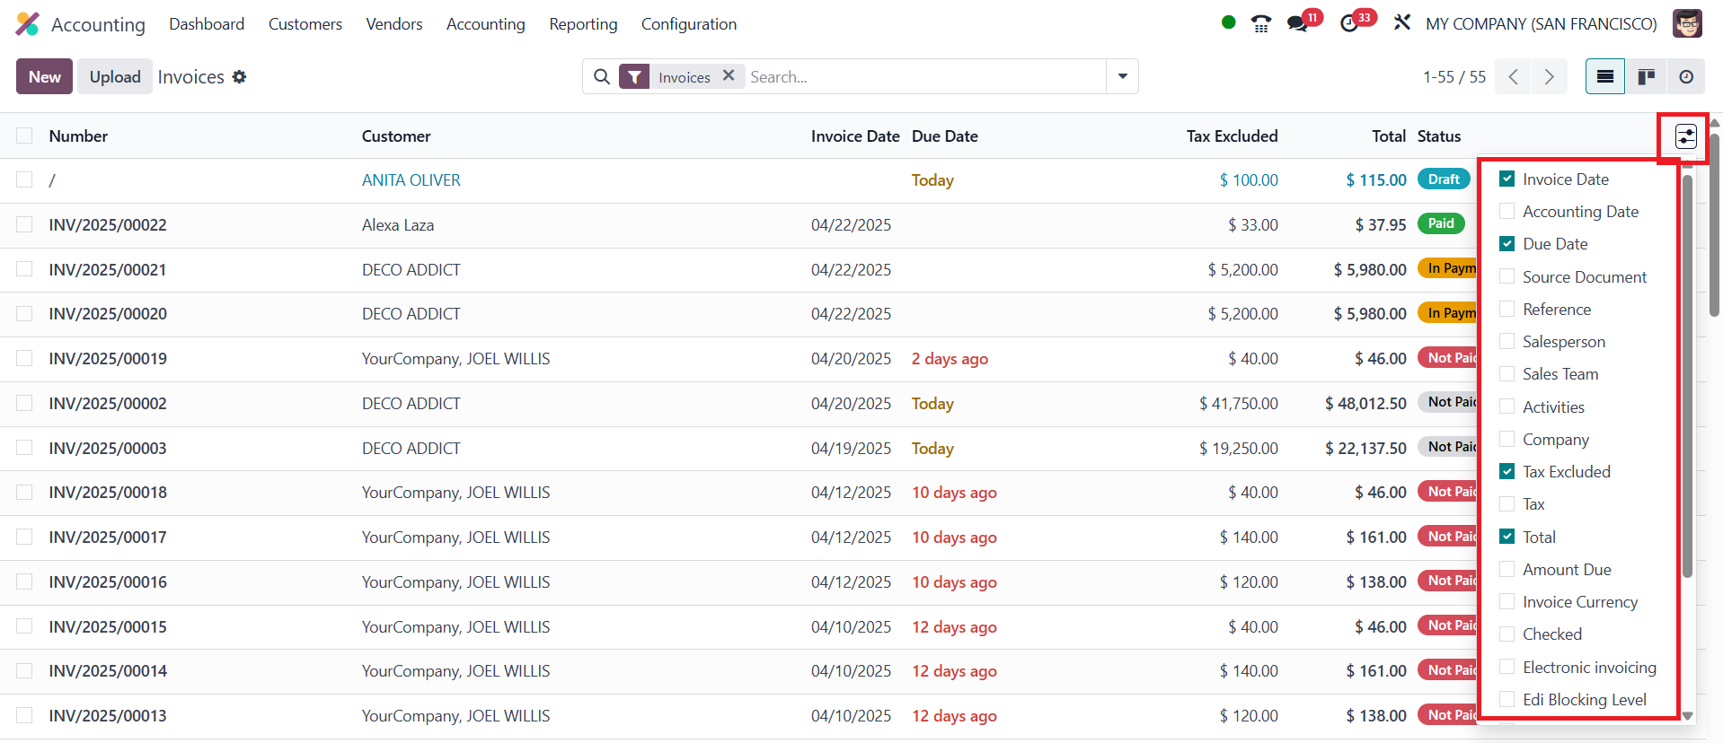Enable the Accounting Date column
1723x743 pixels.
coord(1507,212)
